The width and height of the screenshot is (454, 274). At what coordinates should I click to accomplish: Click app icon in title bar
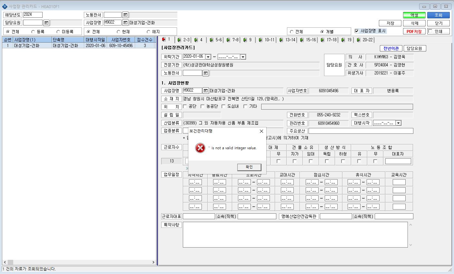coord(5,6)
